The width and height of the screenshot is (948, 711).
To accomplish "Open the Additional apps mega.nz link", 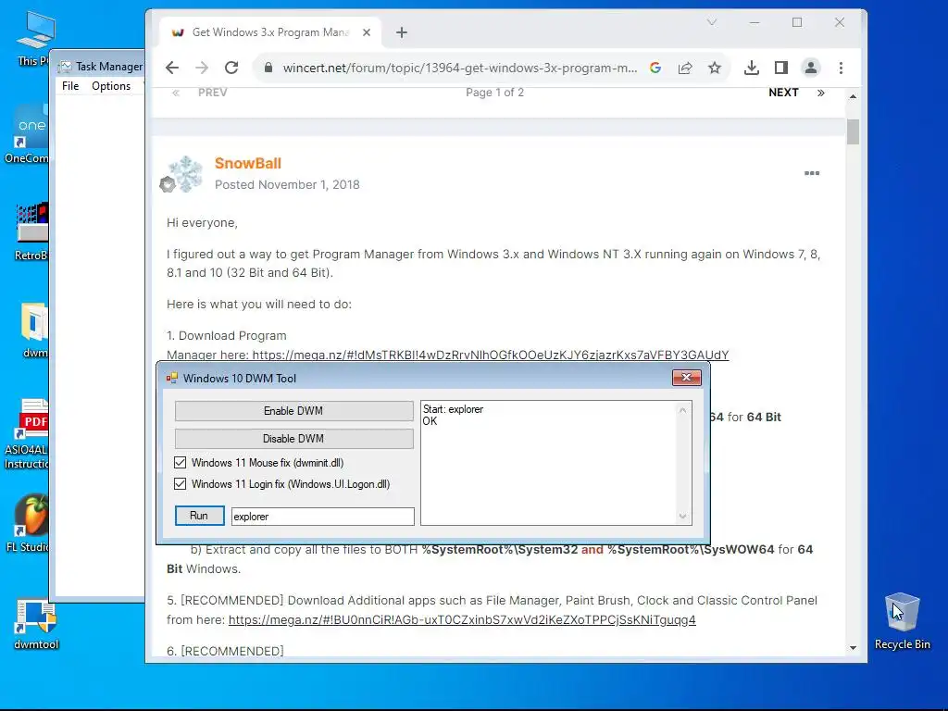I will tap(462, 619).
